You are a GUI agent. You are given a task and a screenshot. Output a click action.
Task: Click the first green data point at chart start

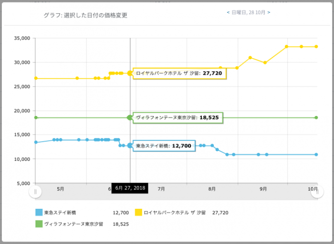(x=36, y=117)
